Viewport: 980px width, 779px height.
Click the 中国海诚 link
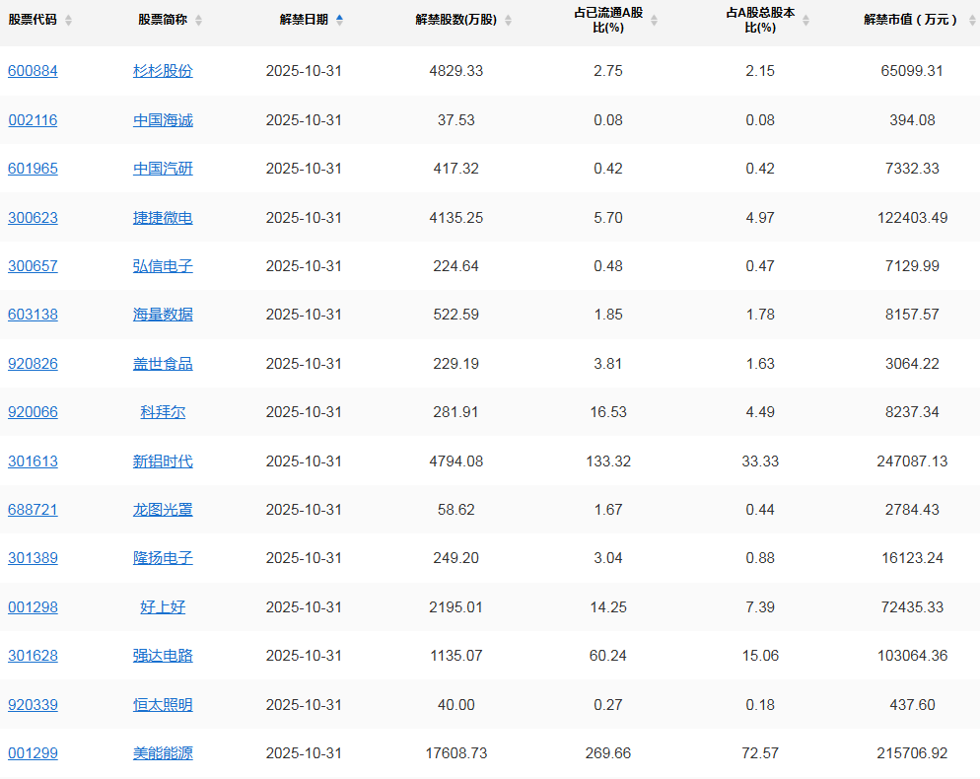(x=163, y=120)
